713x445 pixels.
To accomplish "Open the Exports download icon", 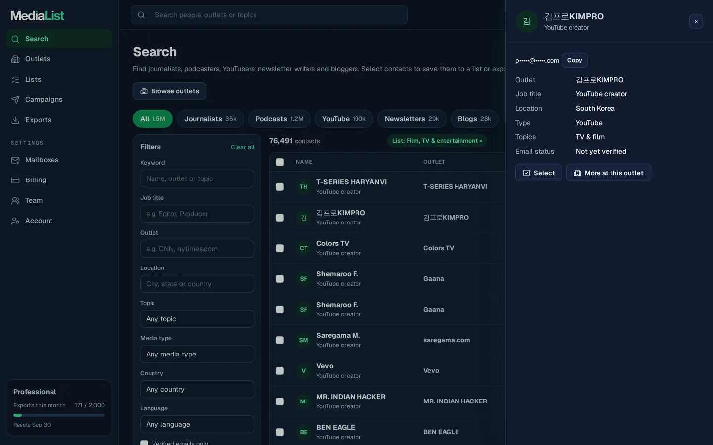I will coord(15,120).
